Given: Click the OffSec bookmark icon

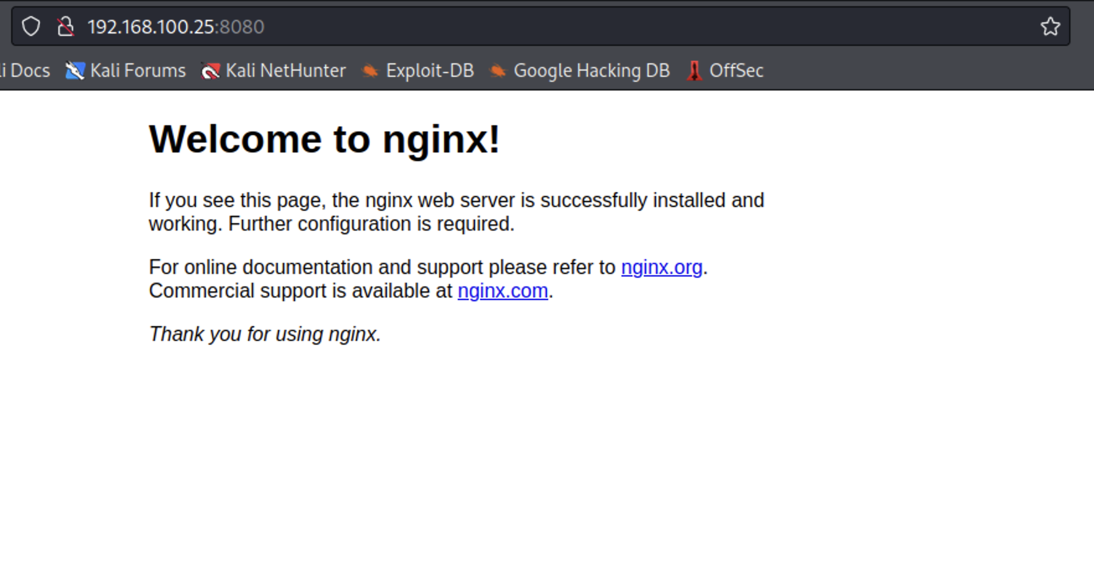Looking at the screenshot, I should tap(695, 71).
